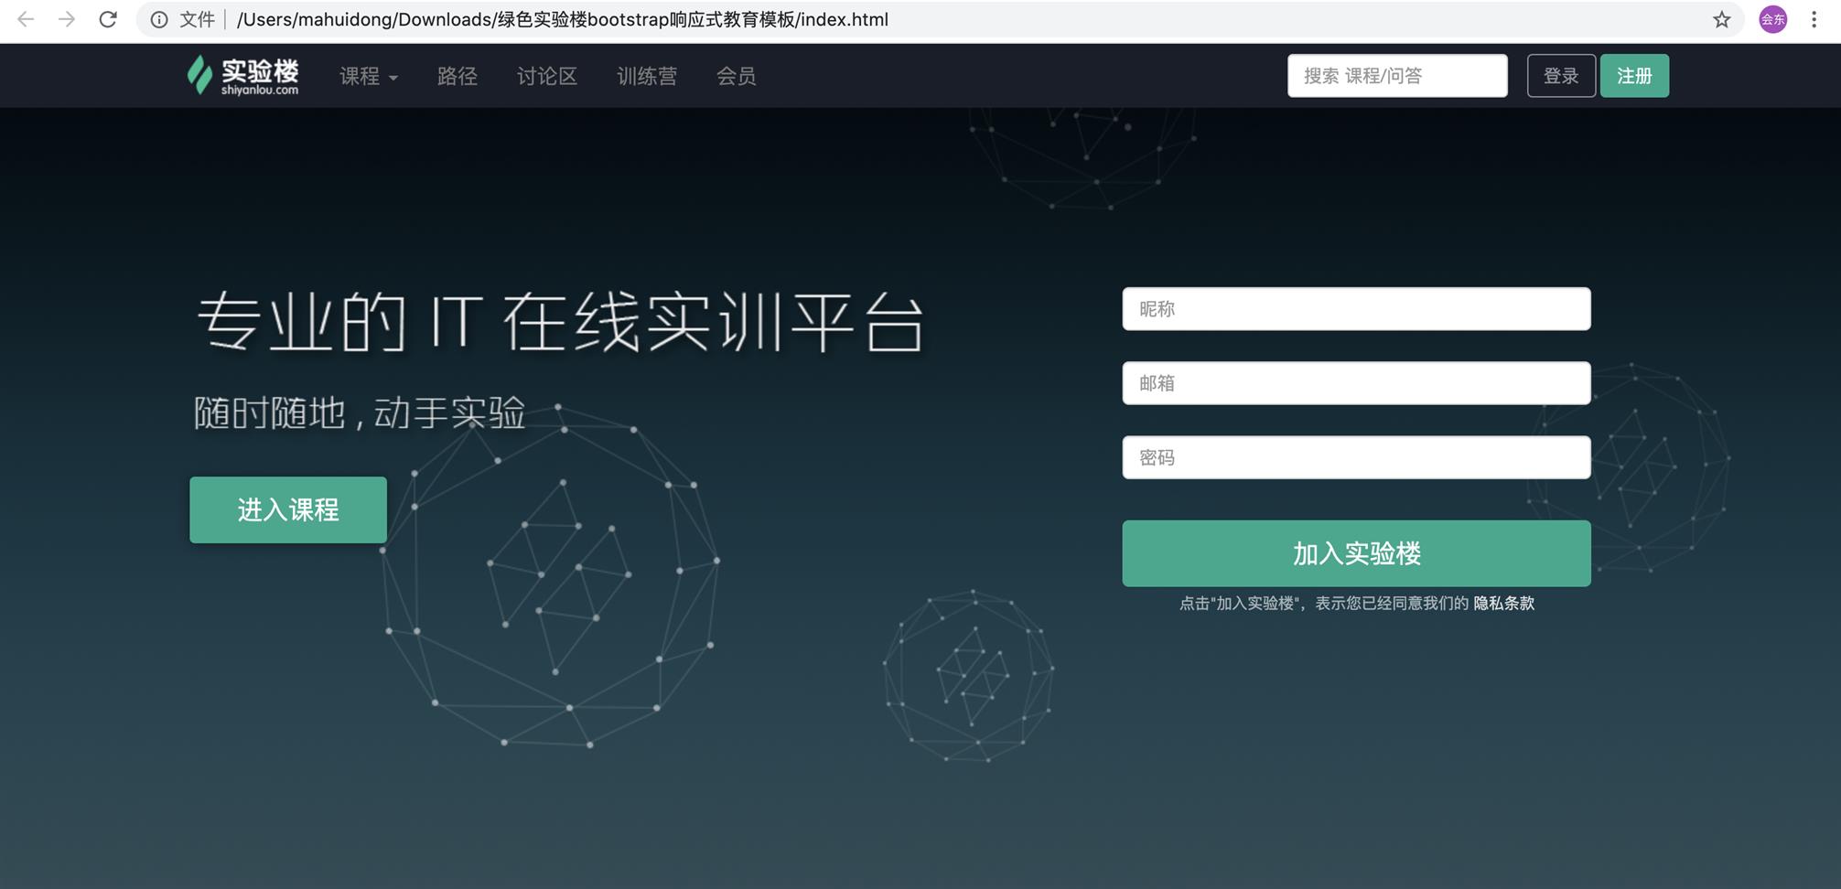This screenshot has height=889, width=1841.
Task: Select 训练营 in the navigation bar
Action: (646, 76)
